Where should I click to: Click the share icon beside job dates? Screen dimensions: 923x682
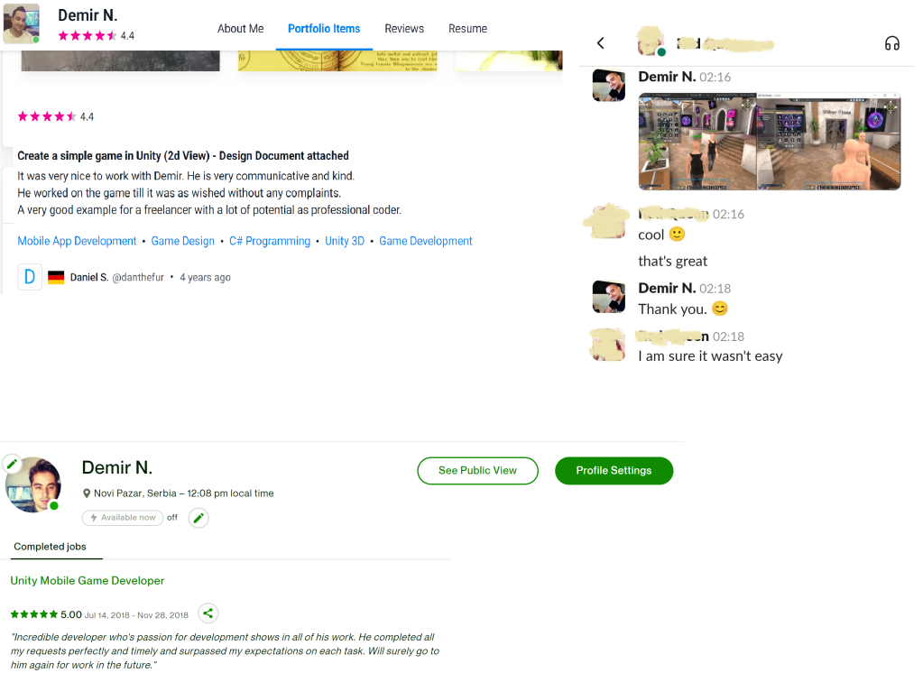pyautogui.click(x=208, y=613)
